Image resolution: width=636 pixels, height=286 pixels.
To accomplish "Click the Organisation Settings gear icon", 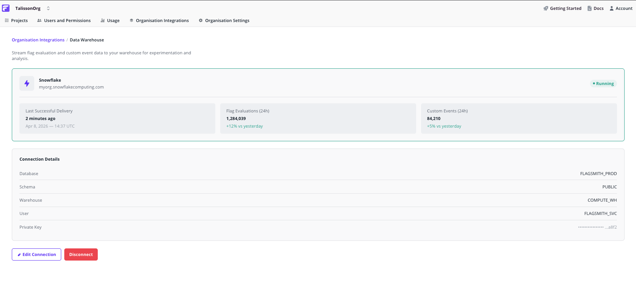I will click(x=201, y=21).
